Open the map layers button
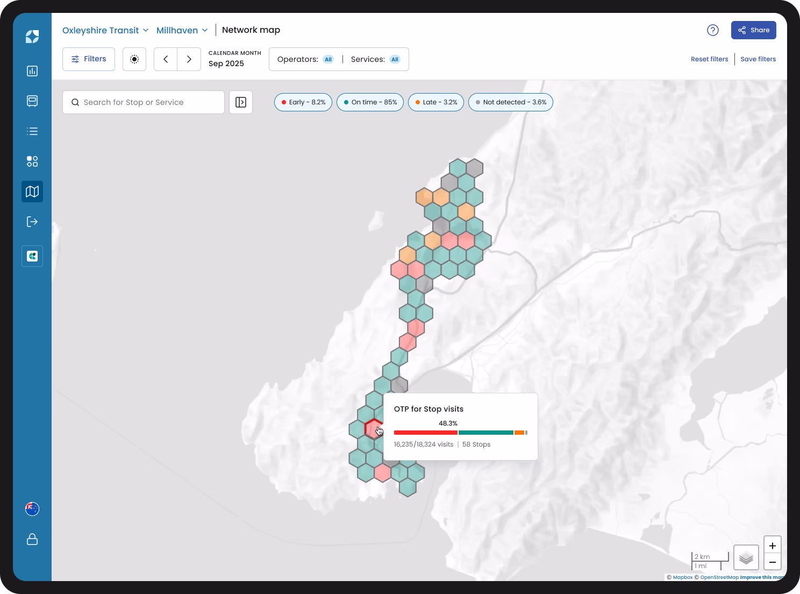 [746, 557]
